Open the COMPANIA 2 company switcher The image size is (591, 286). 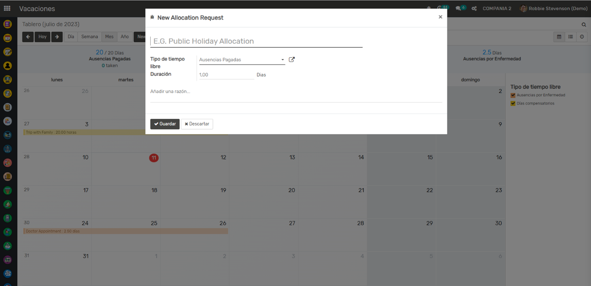497,9
